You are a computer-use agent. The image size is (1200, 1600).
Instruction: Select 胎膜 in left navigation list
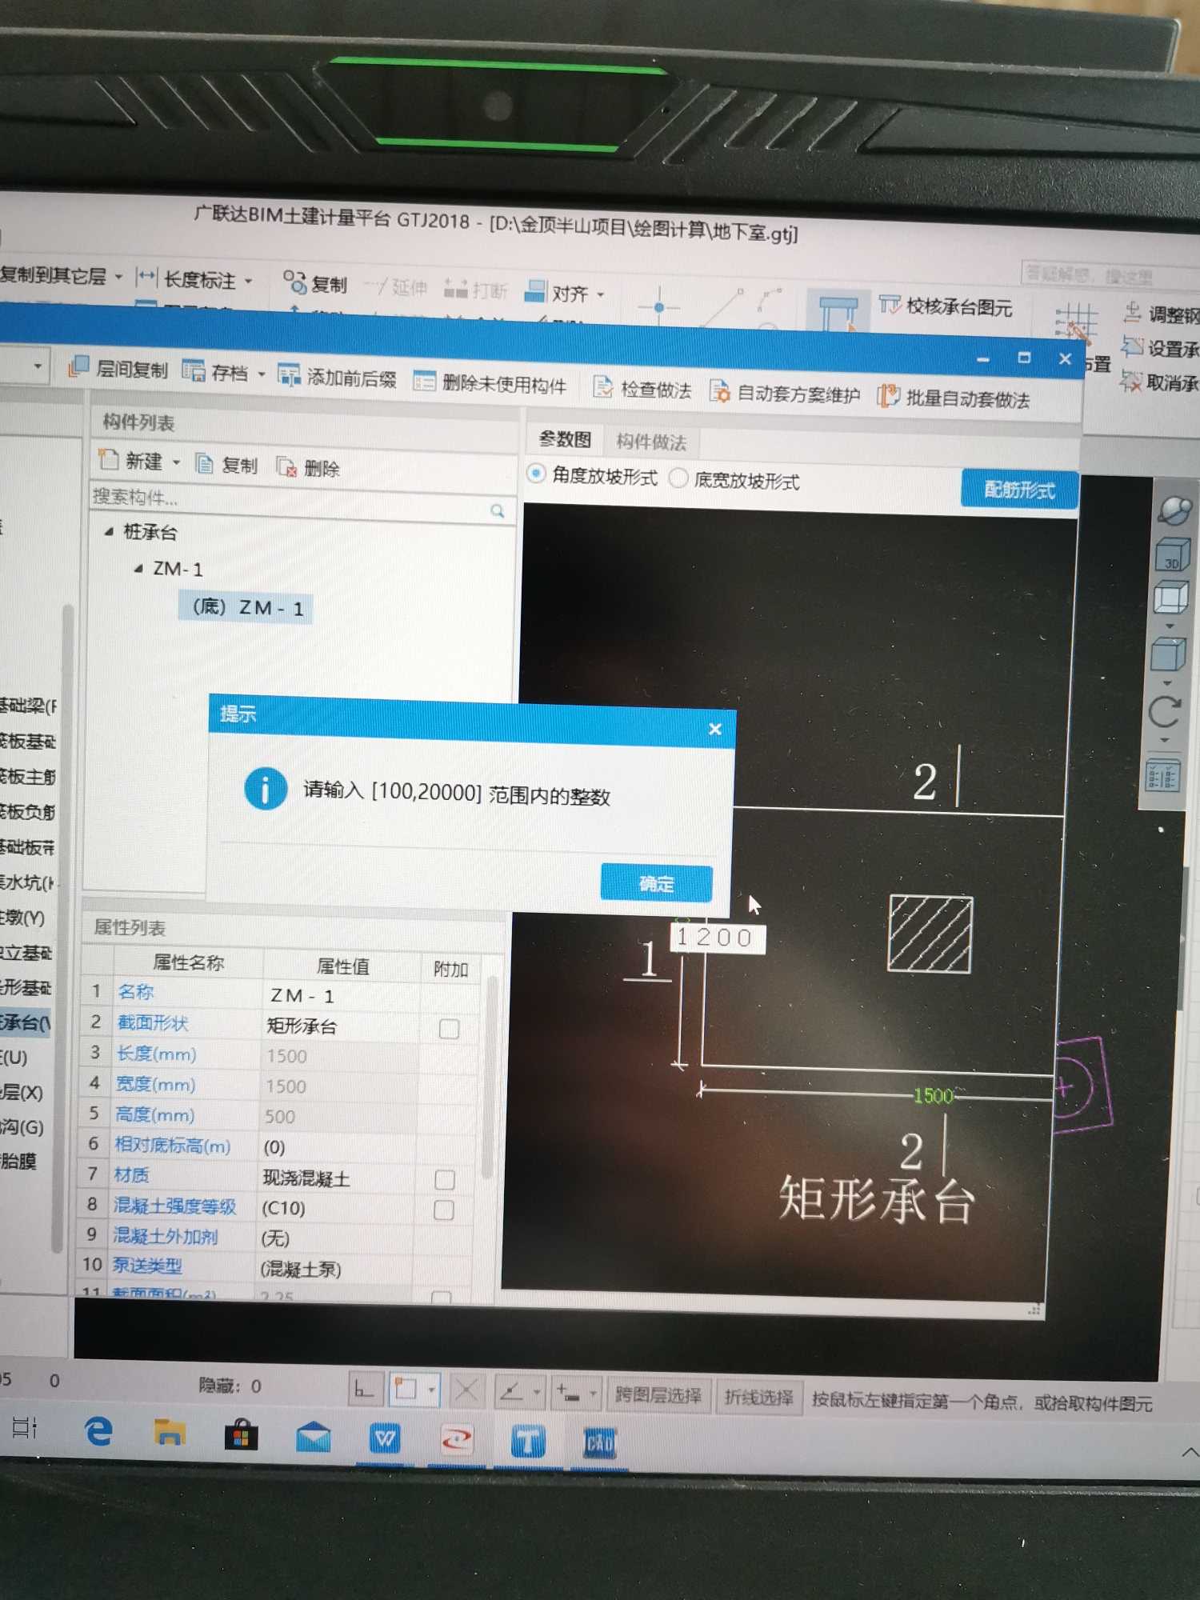click(x=19, y=1162)
